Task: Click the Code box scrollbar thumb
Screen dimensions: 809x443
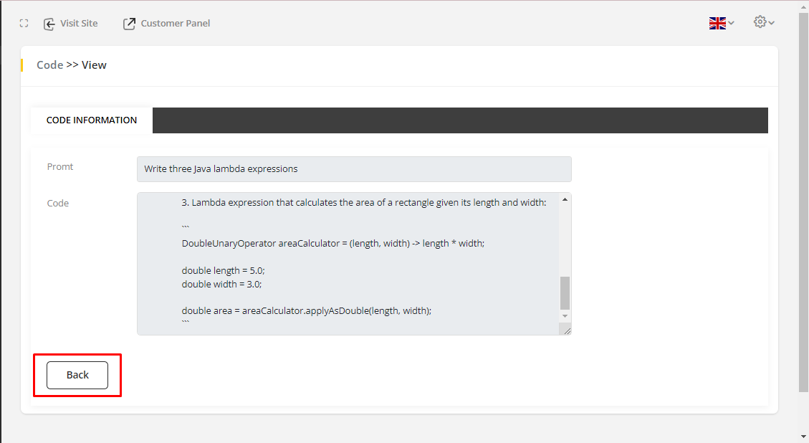Action: point(565,292)
